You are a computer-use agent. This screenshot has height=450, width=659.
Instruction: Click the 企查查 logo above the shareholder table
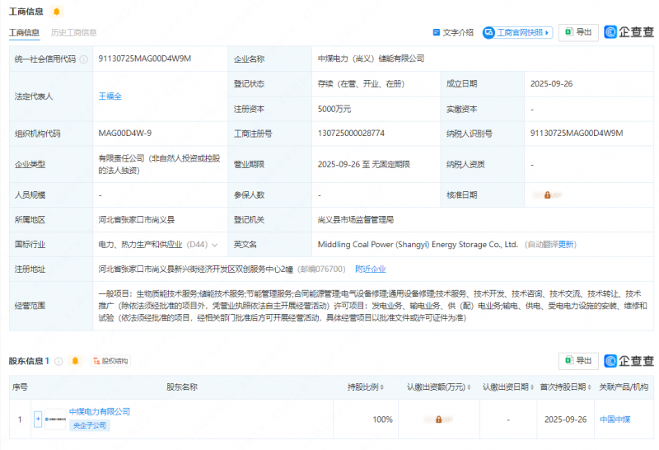pos(629,361)
